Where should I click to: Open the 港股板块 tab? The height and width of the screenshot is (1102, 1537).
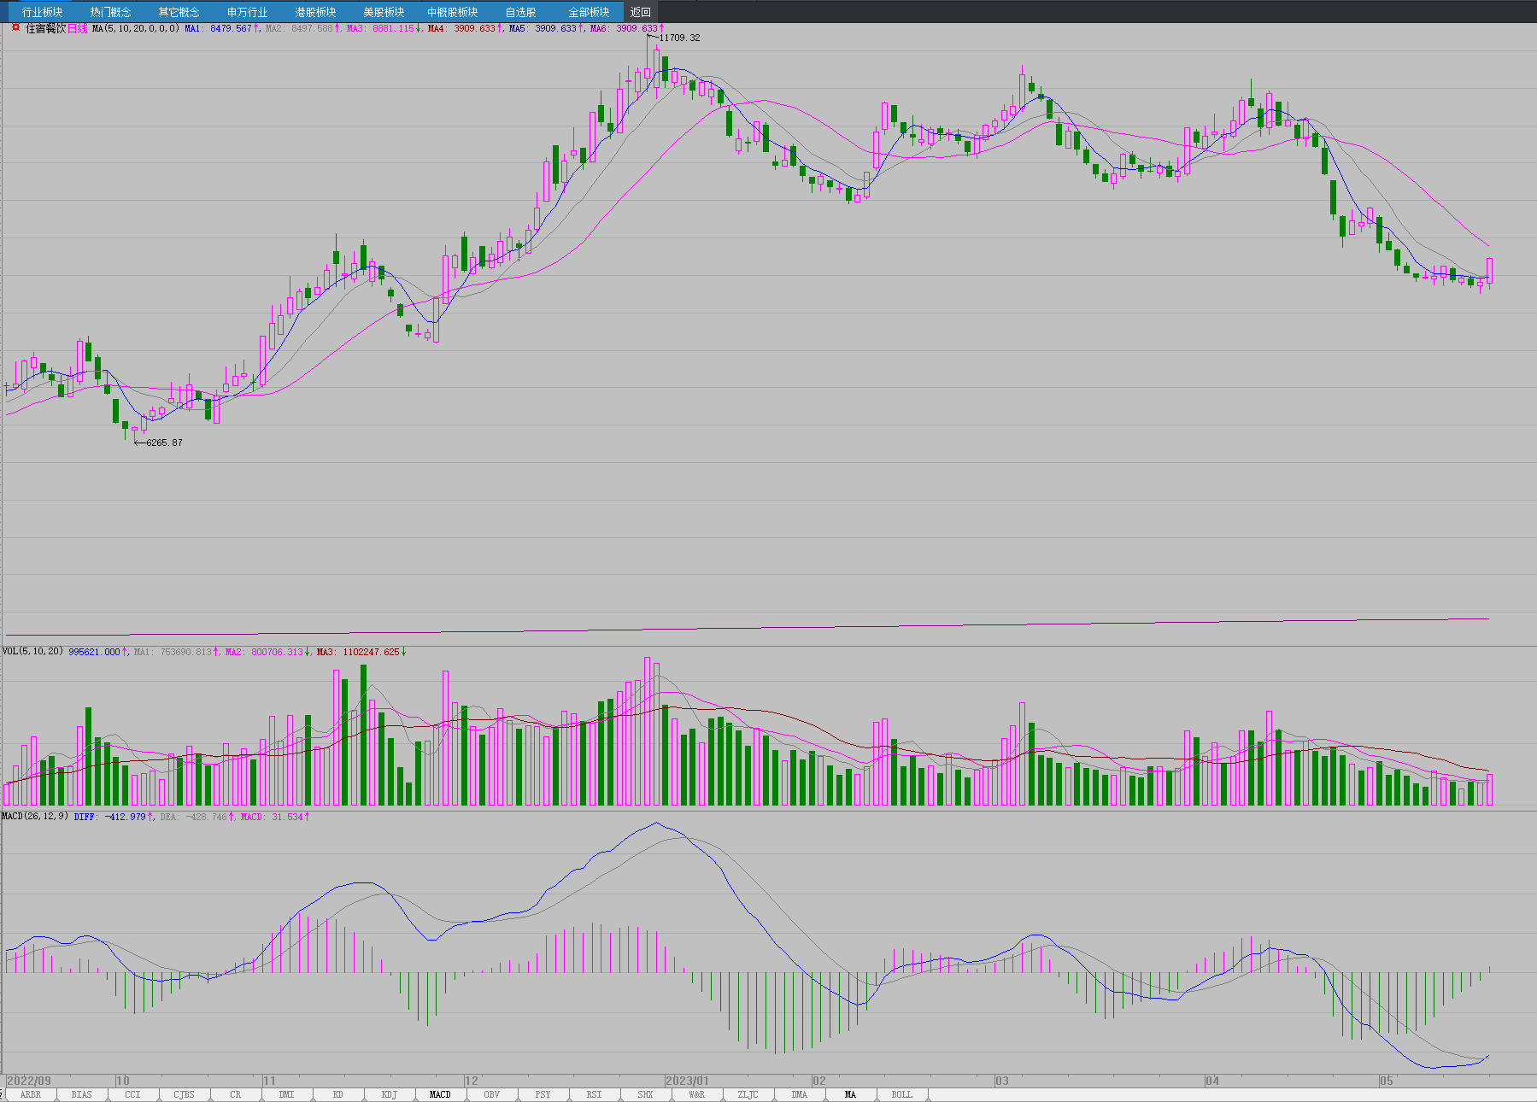pyautogui.click(x=315, y=12)
